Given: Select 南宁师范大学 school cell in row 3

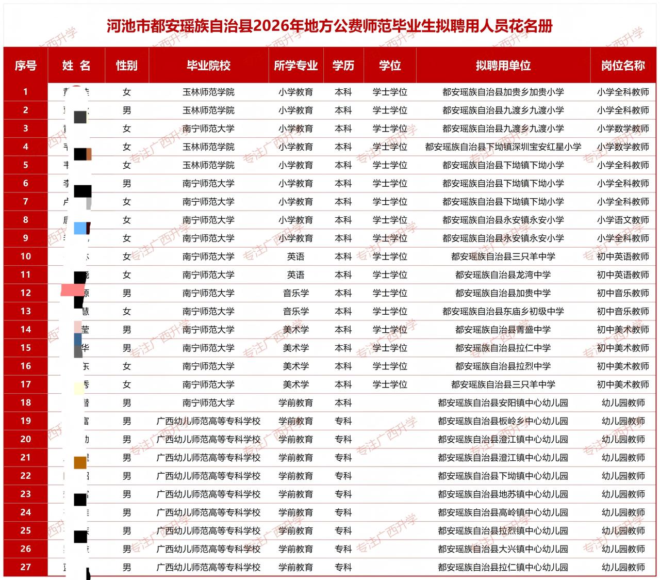Looking at the screenshot, I should coord(208,128).
